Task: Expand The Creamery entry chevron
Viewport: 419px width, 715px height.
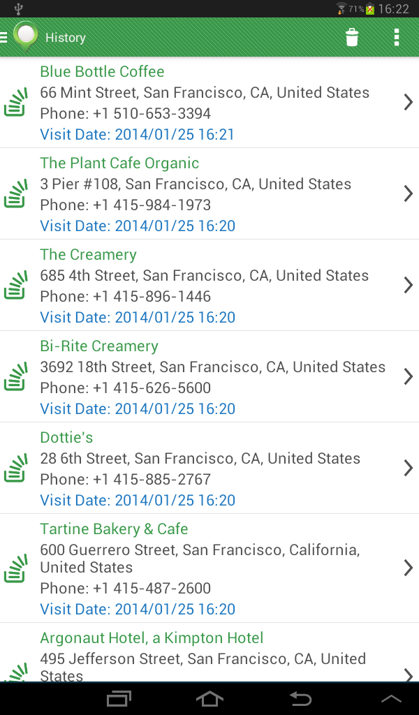Action: [408, 285]
